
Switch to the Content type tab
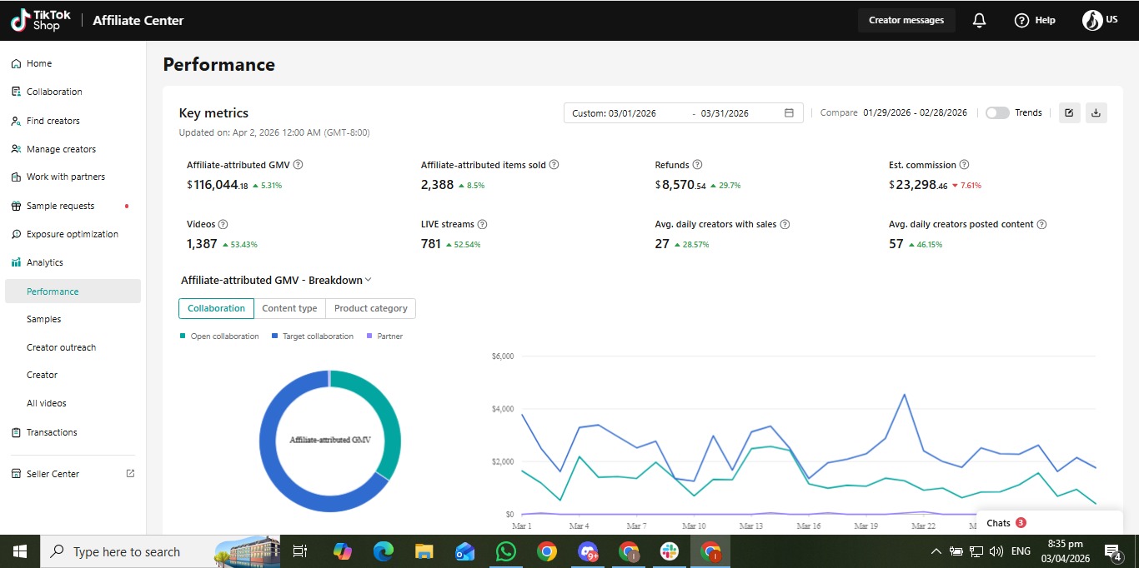point(289,308)
